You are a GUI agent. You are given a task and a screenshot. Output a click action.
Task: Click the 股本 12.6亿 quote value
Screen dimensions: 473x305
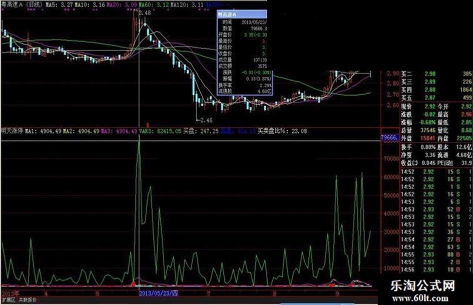[x=464, y=147]
